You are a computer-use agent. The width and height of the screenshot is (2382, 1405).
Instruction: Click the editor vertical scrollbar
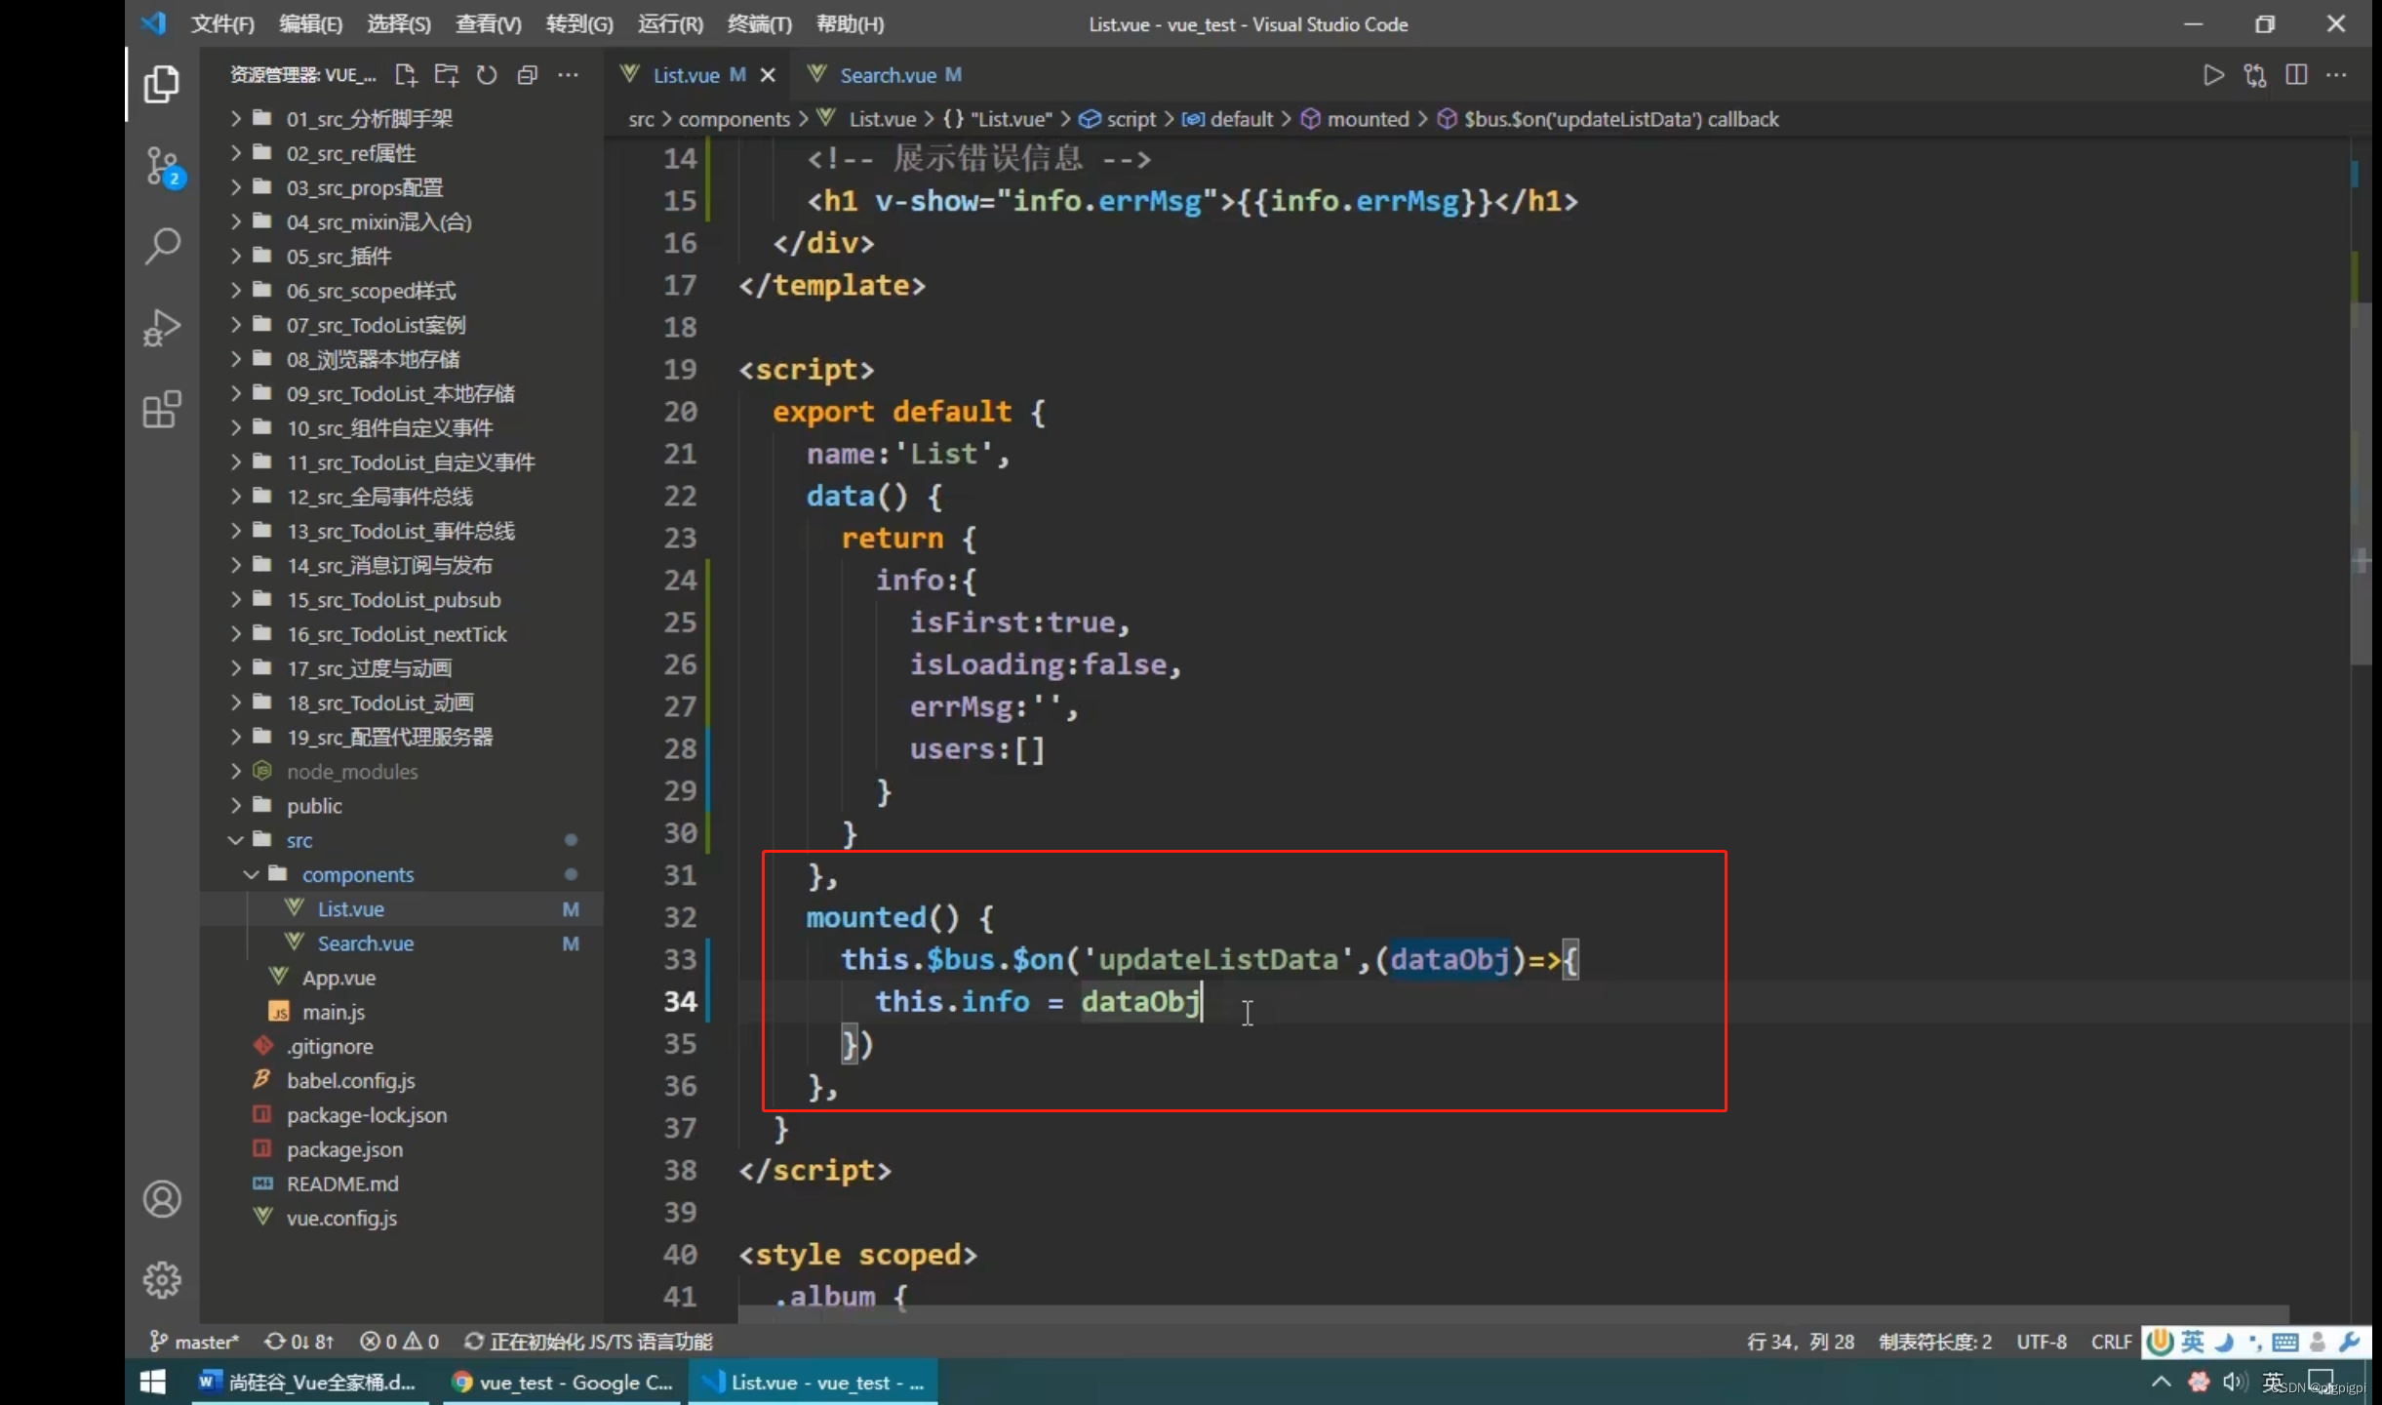[x=2361, y=483]
